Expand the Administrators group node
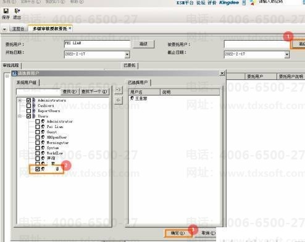Image resolution: width=305 pixels, height=242 pixels. [x=20, y=100]
